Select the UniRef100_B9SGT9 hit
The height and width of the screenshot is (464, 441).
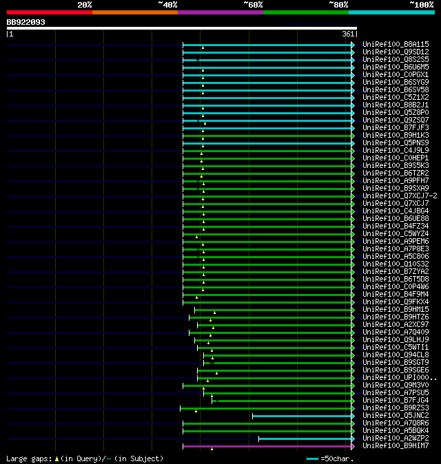(396, 363)
